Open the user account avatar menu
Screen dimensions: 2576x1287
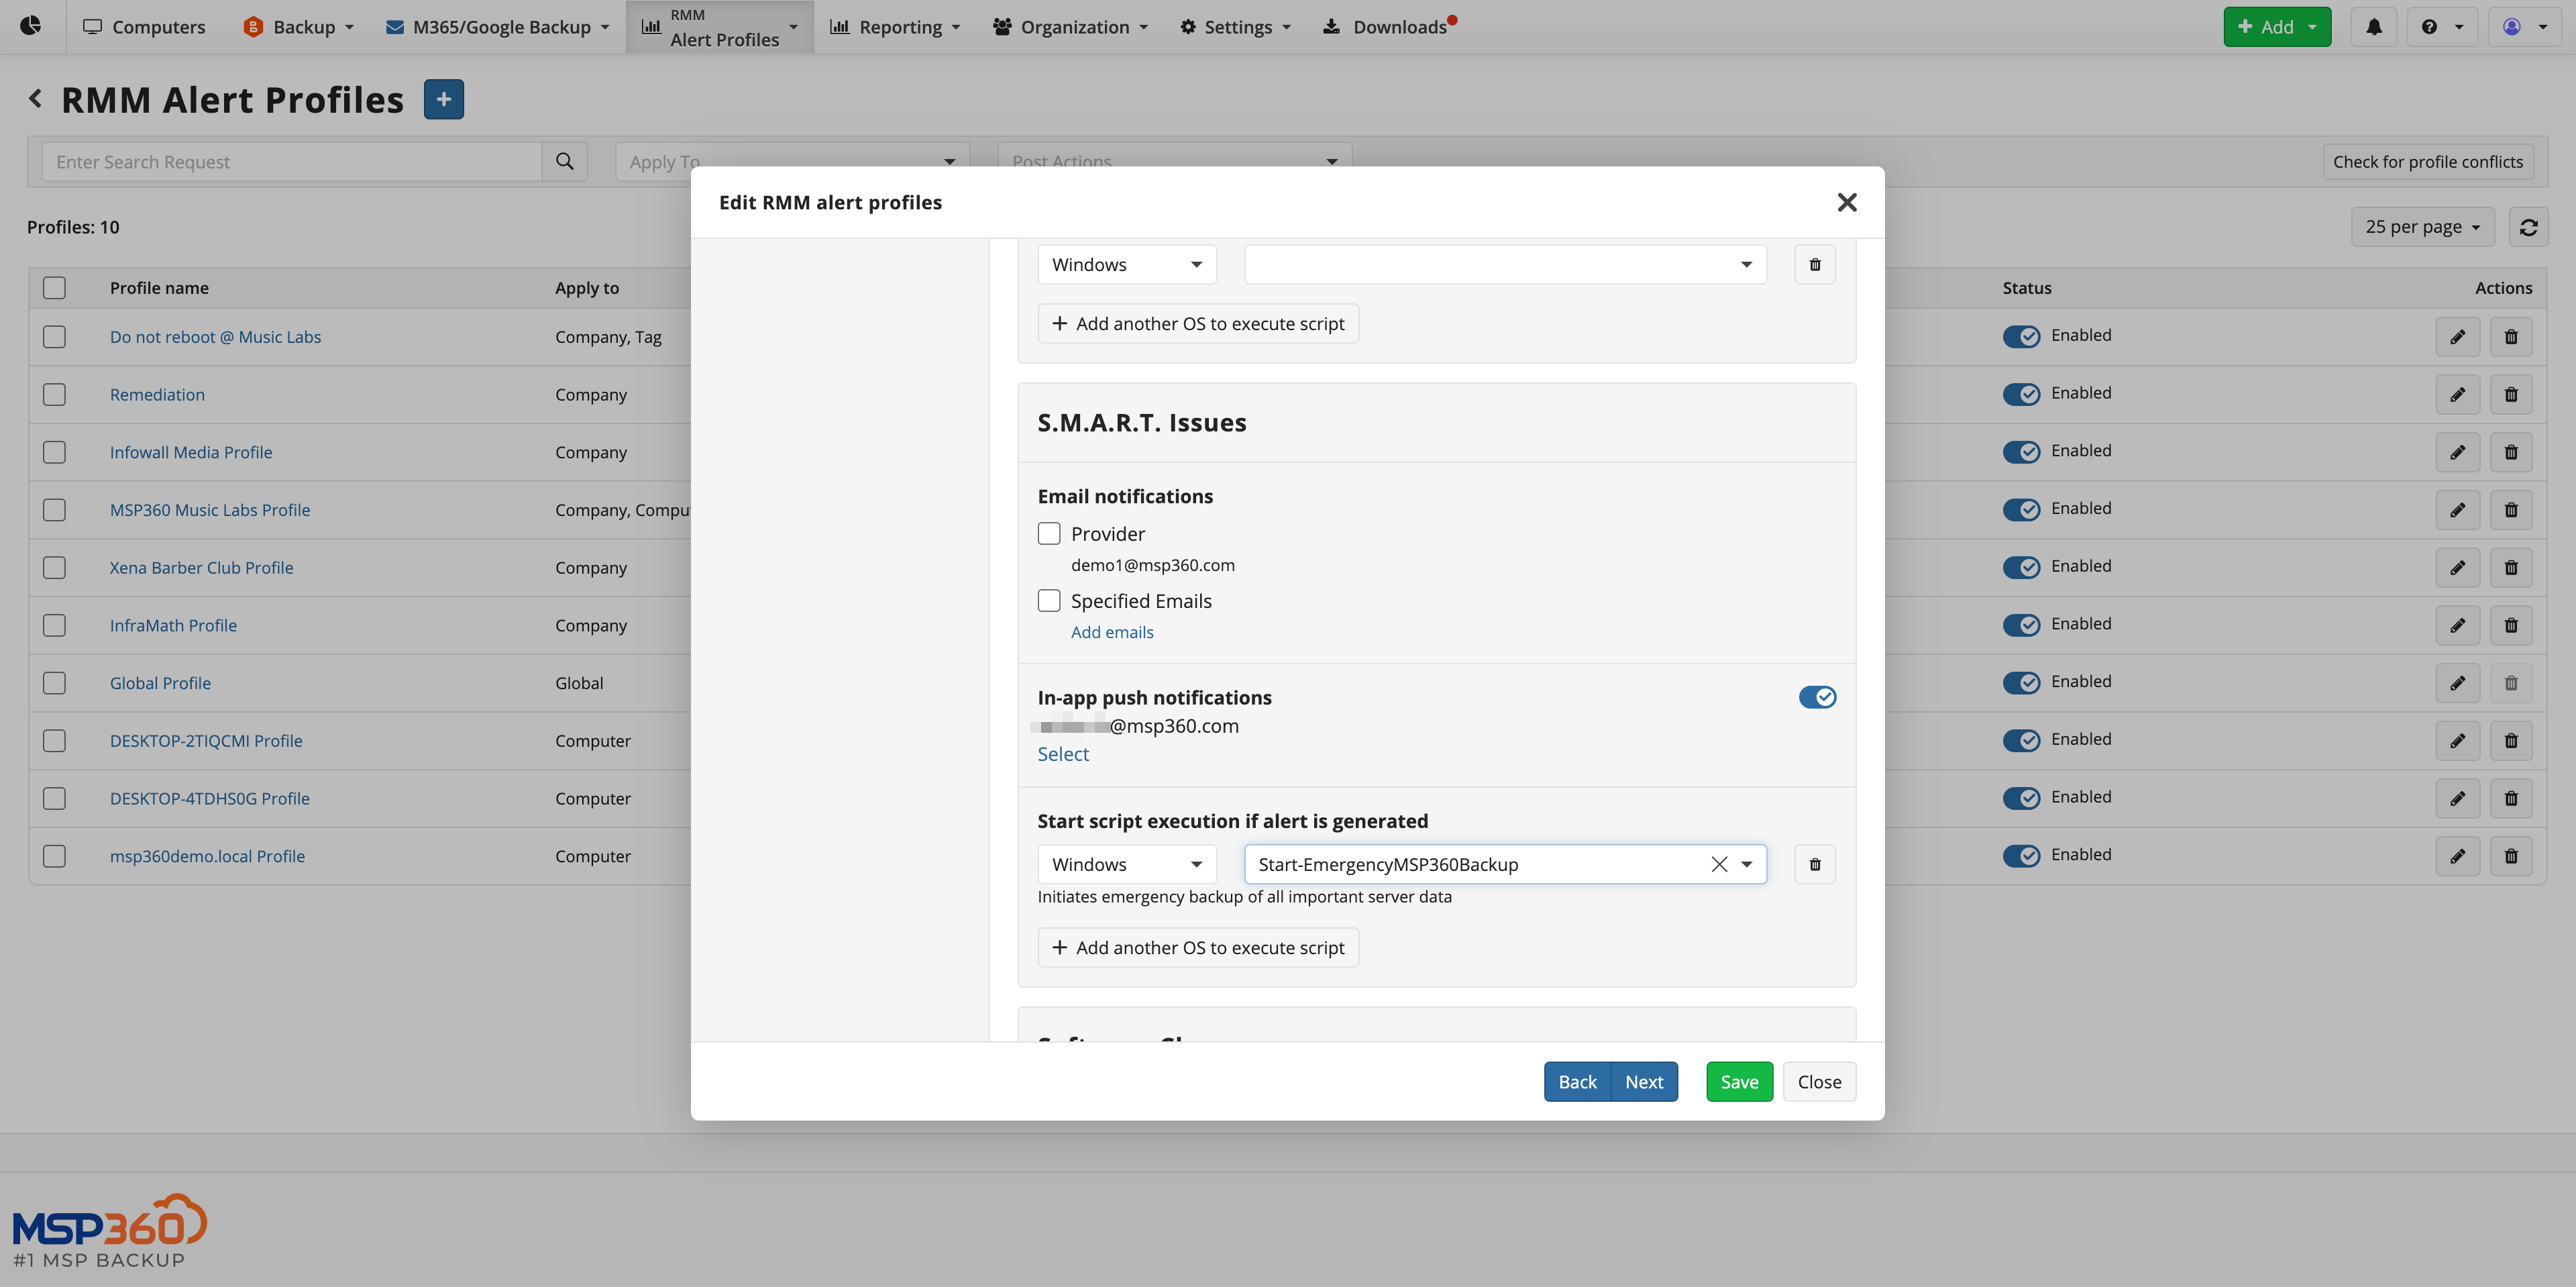pos(2523,27)
